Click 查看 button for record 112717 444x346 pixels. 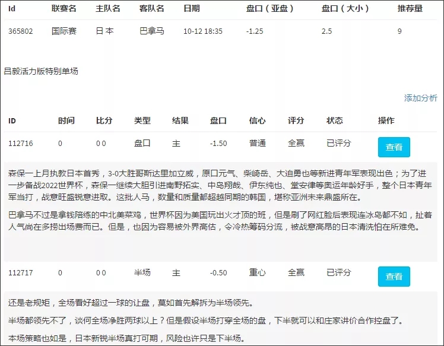pos(394,277)
